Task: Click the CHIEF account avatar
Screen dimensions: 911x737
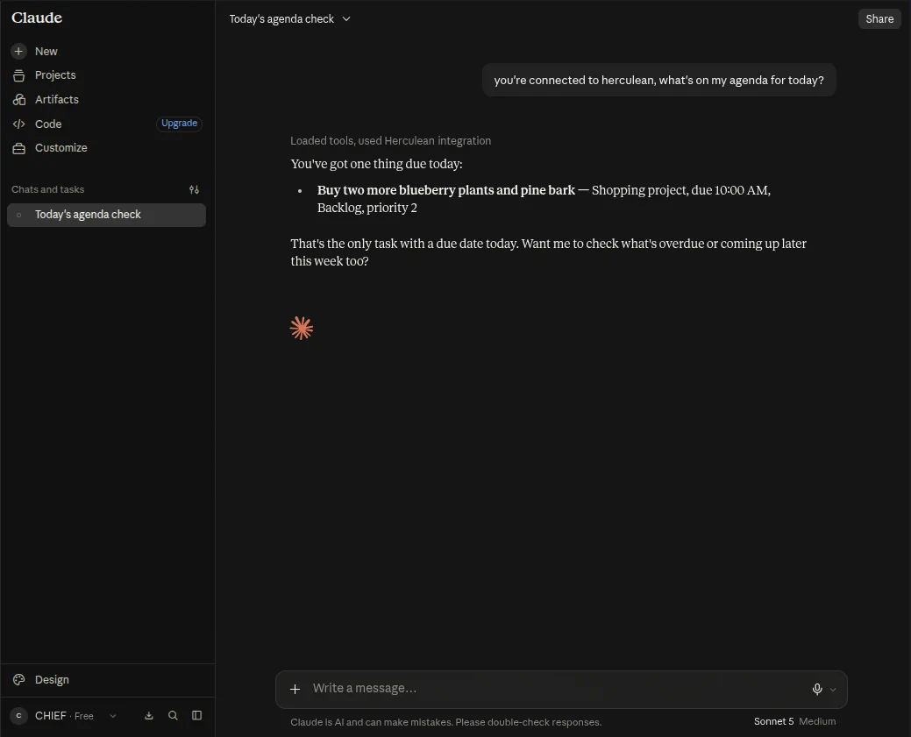Action: click(18, 715)
